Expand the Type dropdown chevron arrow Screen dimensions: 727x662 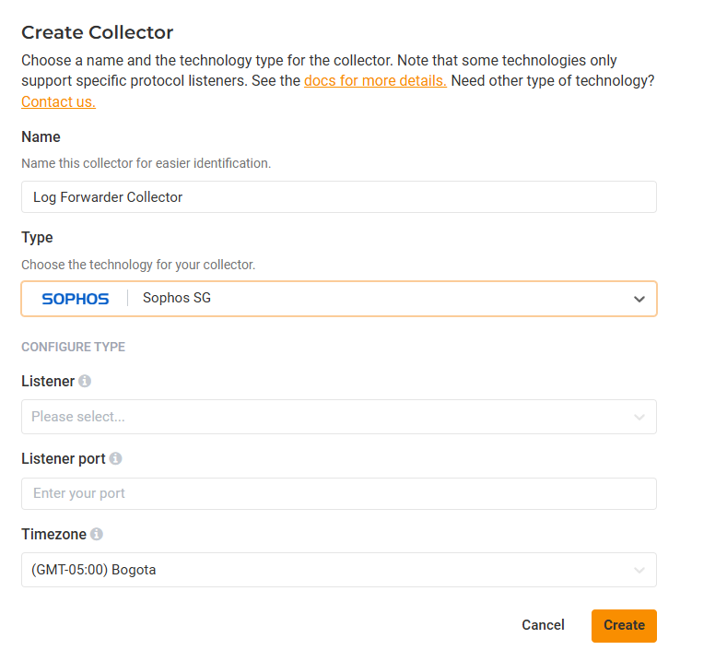tap(639, 299)
